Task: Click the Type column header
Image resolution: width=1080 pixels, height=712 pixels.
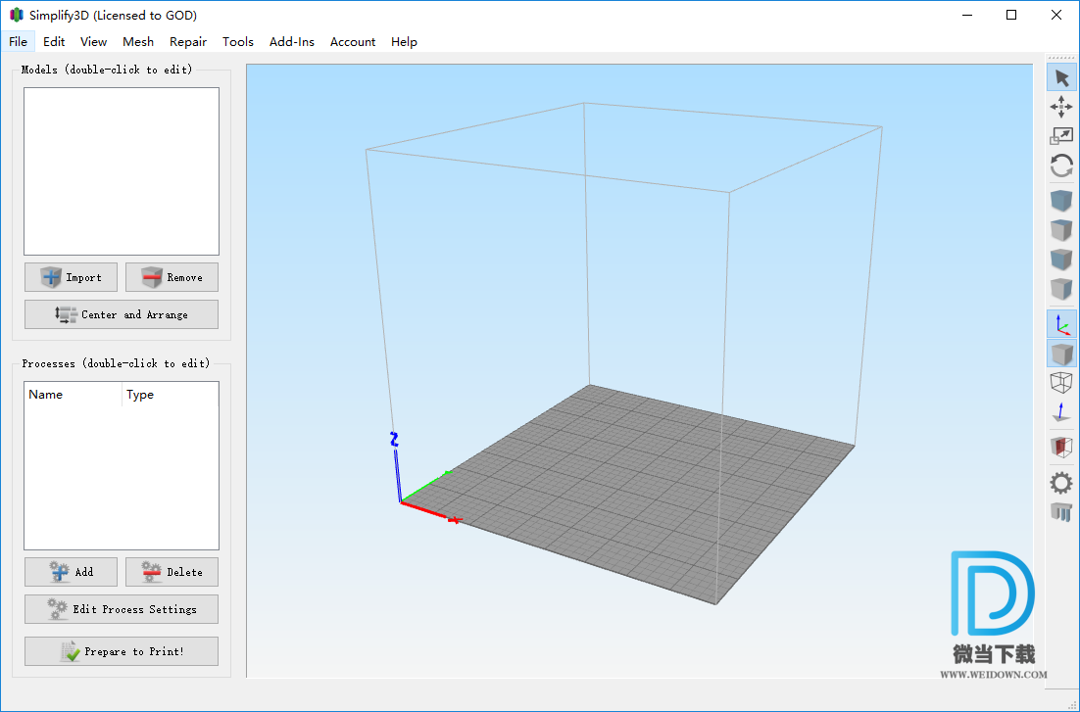Action: [x=171, y=395]
